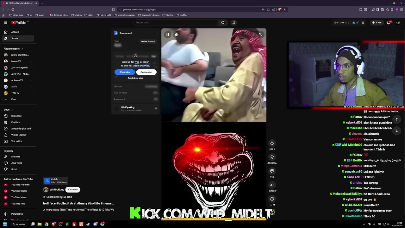This screenshot has width=405, height=228.
Task: Open the YouTube hamburger guide menu
Action: tap(5, 22)
